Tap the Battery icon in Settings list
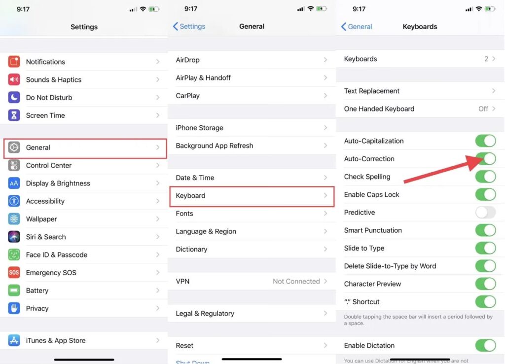505x364 pixels. tap(14, 291)
